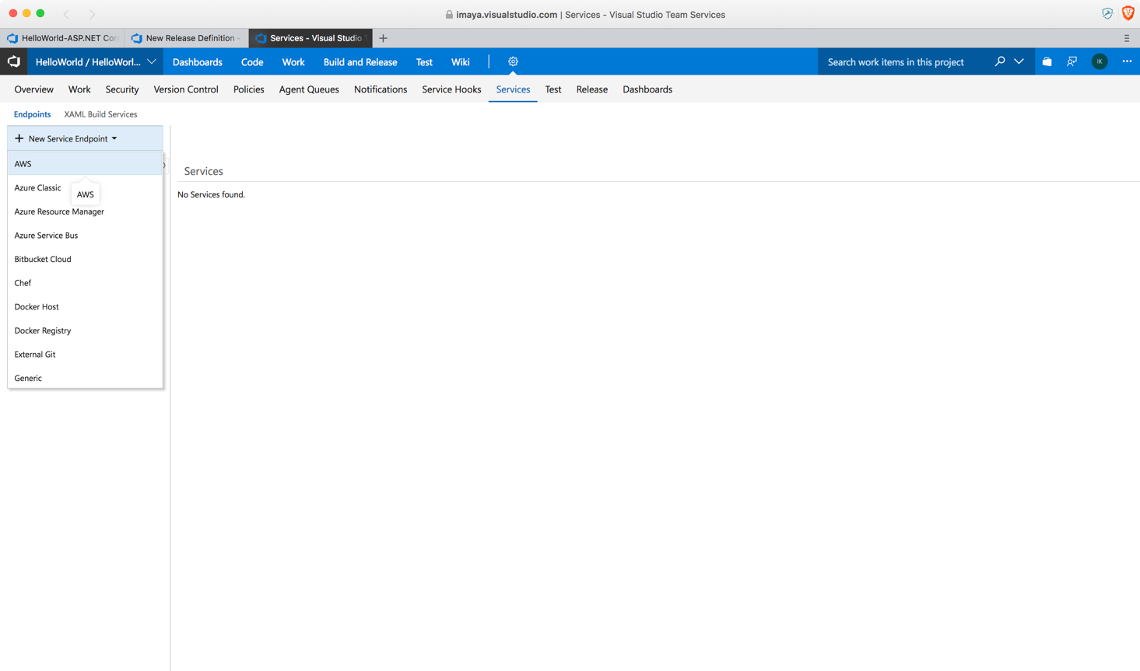The image size is (1140, 671).
Task: Click the Brave shields icon
Action: point(1128,13)
